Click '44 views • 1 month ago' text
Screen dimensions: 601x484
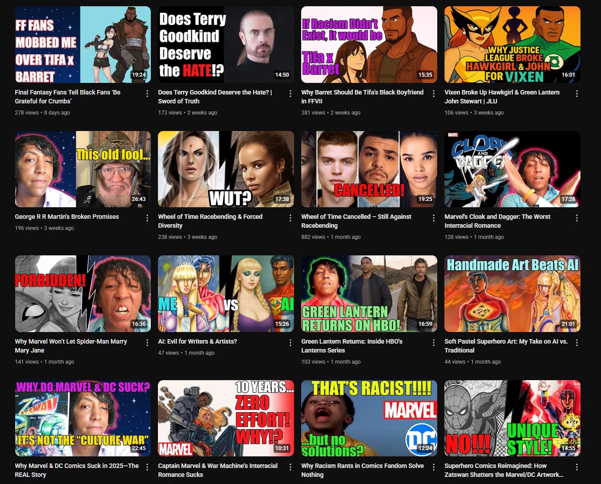point(473,362)
